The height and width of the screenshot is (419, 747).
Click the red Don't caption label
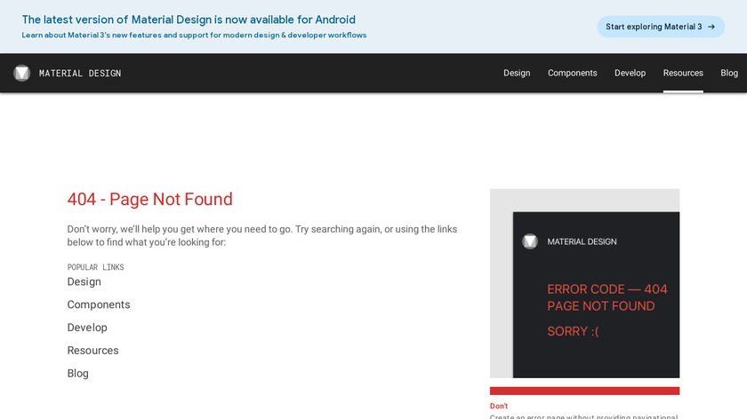pyautogui.click(x=499, y=407)
